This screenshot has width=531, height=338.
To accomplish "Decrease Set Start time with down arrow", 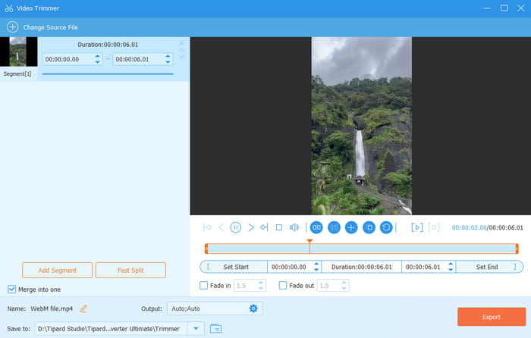I will 316,270.
